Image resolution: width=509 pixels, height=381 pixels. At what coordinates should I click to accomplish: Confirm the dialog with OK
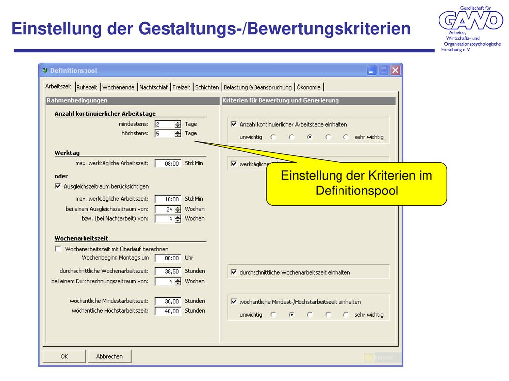click(x=64, y=356)
